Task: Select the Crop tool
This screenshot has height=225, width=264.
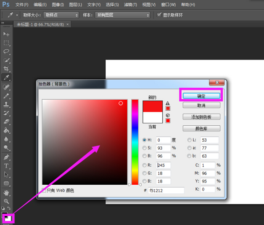Action: [6, 69]
